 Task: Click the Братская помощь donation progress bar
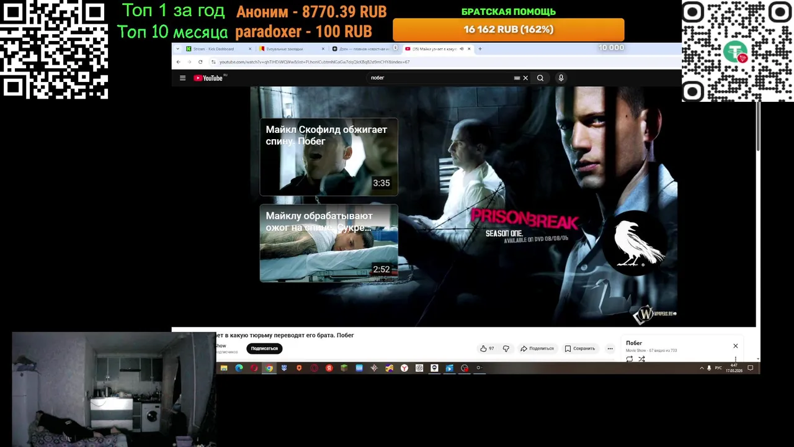[x=509, y=30]
